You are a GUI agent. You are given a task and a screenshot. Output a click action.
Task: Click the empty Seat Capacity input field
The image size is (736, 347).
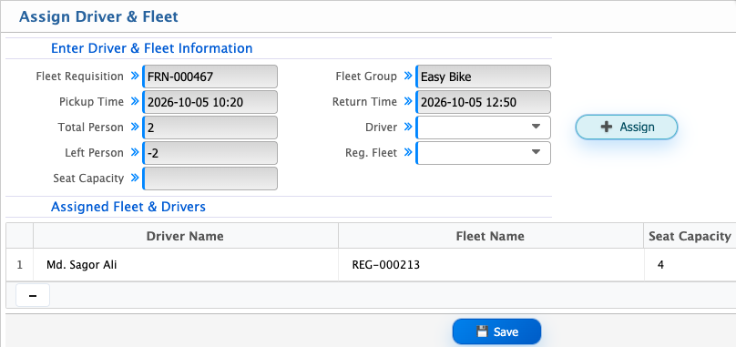210,178
